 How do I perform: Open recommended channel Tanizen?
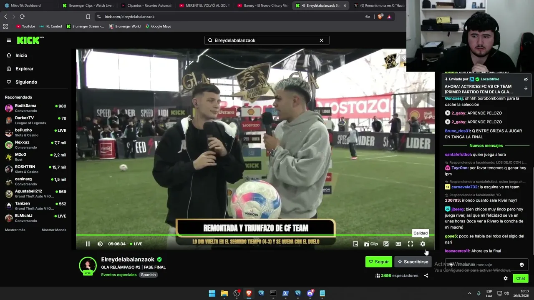click(35, 206)
